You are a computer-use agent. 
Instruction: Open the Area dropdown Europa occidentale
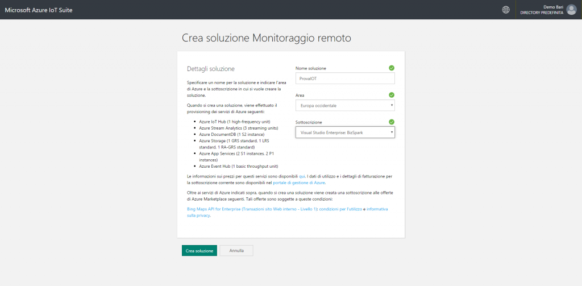click(345, 106)
